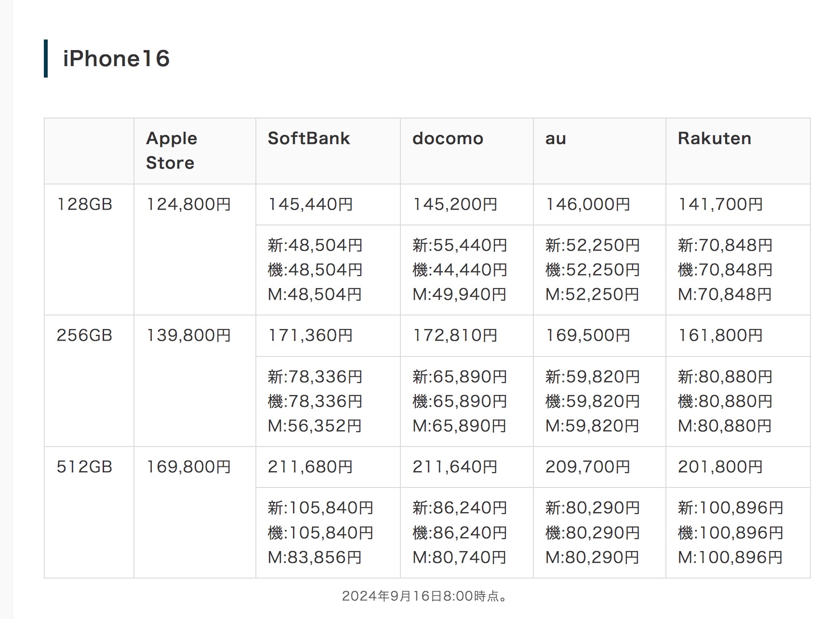Click Rakuten price 141,700円
This screenshot has width=836, height=619.
click(720, 204)
